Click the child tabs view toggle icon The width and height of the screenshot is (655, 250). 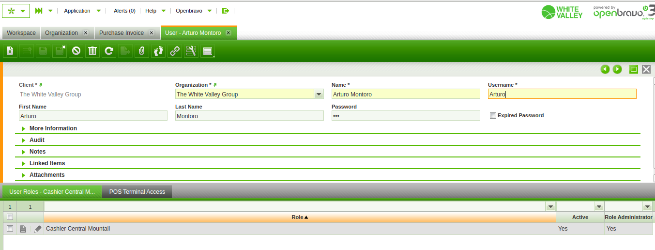208,50
